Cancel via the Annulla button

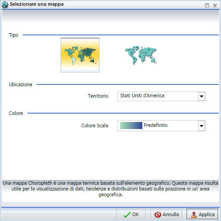166,214
